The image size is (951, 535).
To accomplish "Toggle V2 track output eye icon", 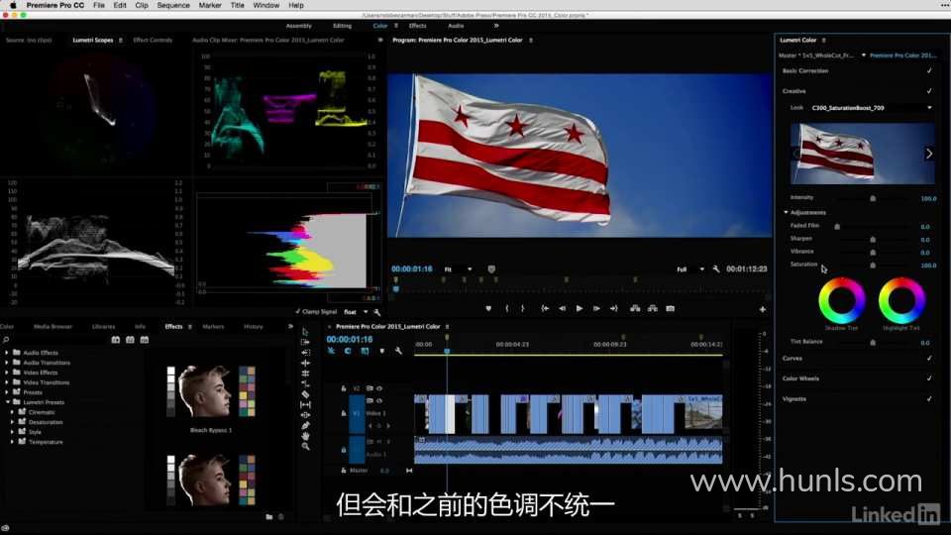I will coord(379,388).
